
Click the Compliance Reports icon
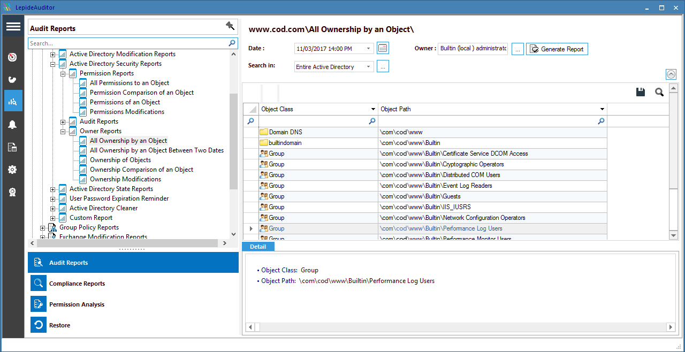click(39, 284)
